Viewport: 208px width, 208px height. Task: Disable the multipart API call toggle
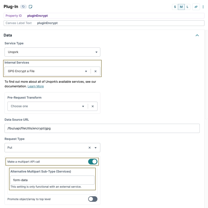(92, 162)
